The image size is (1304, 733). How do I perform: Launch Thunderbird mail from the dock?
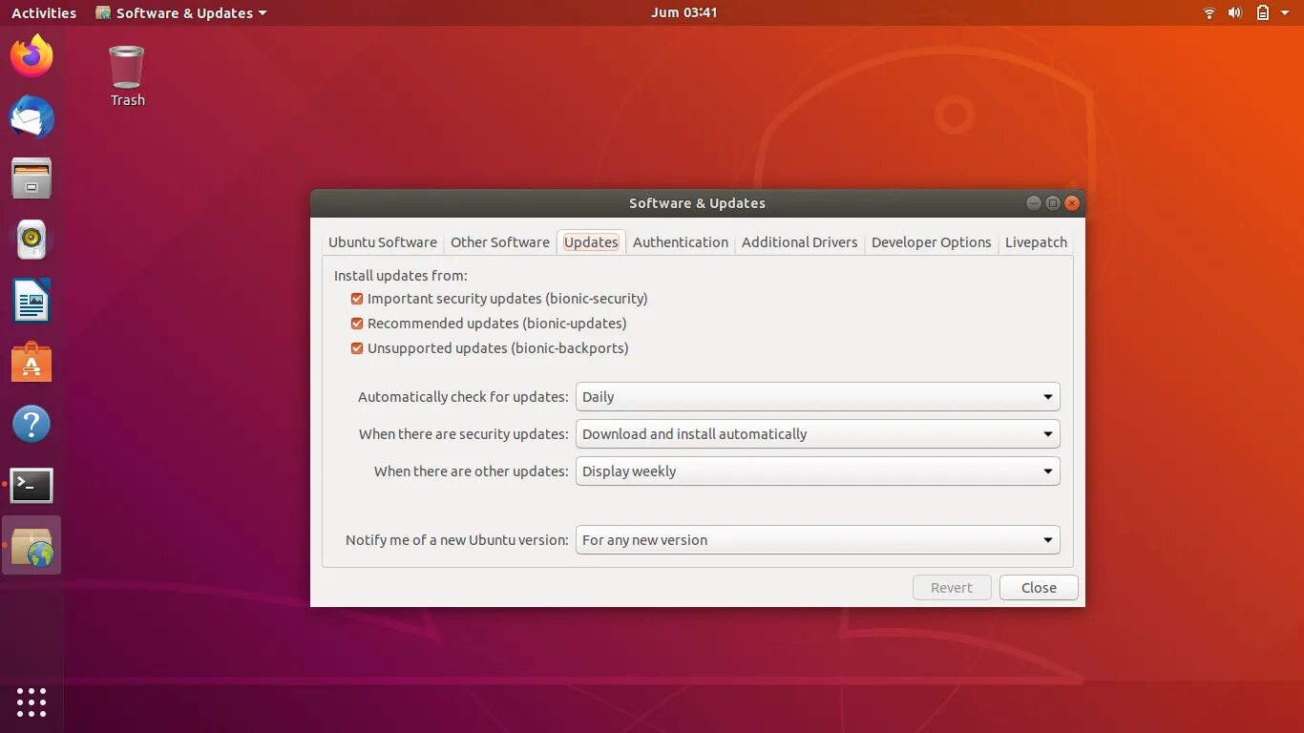click(32, 117)
